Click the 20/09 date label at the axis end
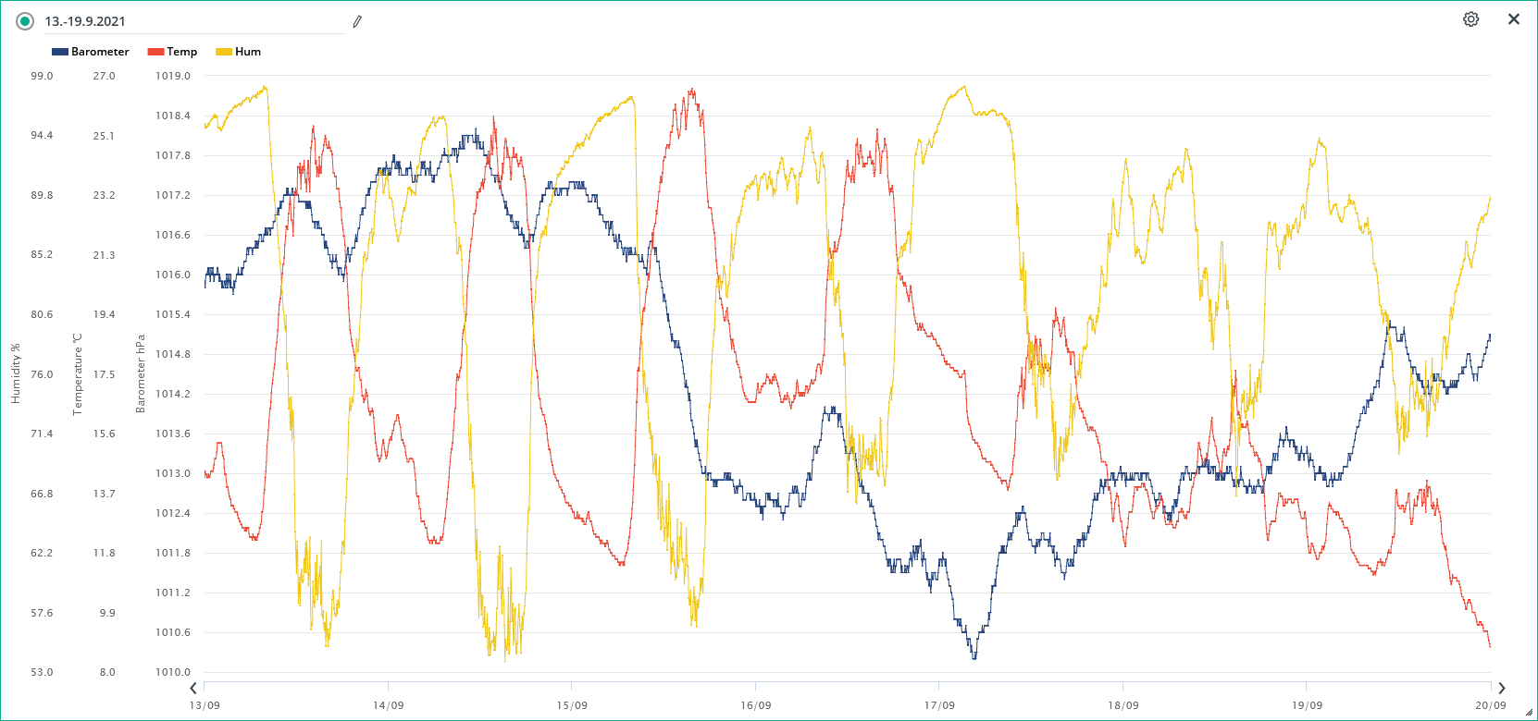1538x721 pixels. tap(1490, 705)
